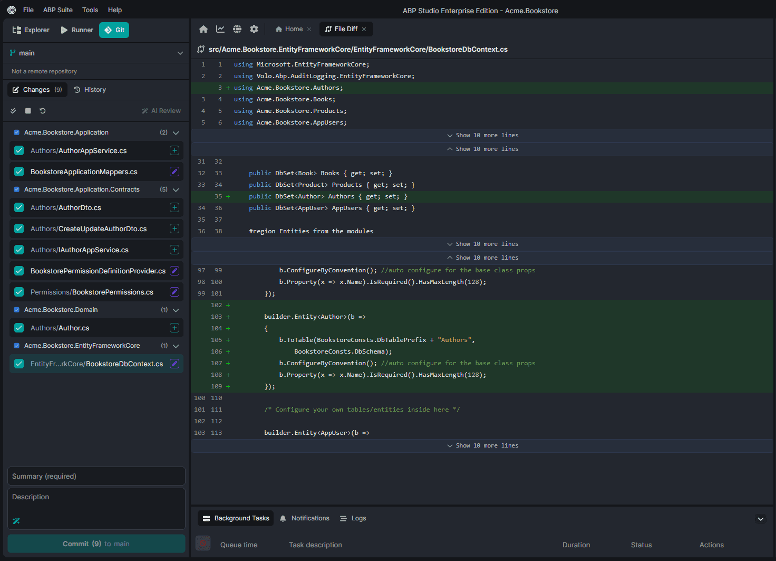Toggle Acme.Bookstore.Application group checkbox
The height and width of the screenshot is (561, 776).
tap(17, 132)
